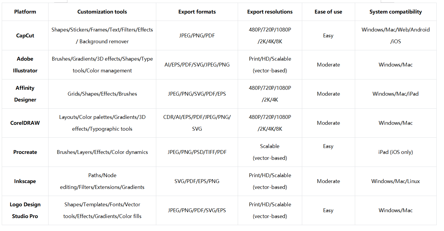This screenshot has height=231, width=444.
Task: Select the CorelDRAW platform cell
Action: (25, 123)
